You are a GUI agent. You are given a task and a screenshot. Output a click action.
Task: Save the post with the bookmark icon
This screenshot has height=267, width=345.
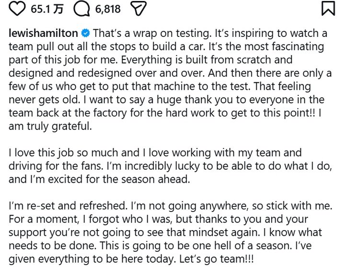coord(328,9)
